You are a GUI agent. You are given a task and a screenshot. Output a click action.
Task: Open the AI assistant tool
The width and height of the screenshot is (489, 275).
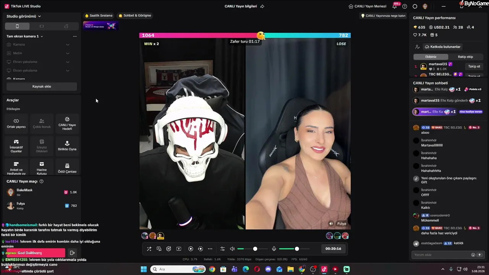(x=168, y=249)
